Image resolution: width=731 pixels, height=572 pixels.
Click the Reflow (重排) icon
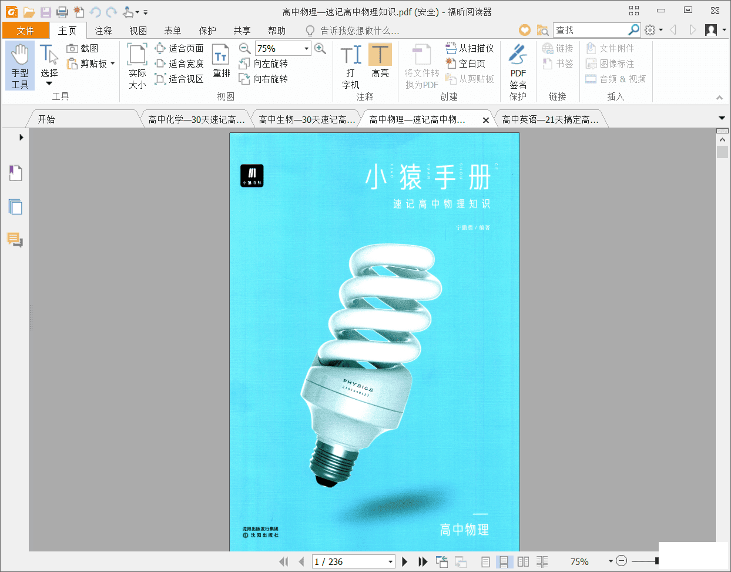coord(221,61)
